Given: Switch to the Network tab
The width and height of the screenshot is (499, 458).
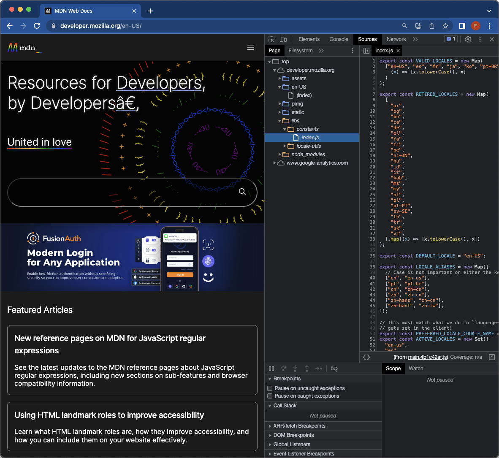Looking at the screenshot, I should click(x=396, y=39).
